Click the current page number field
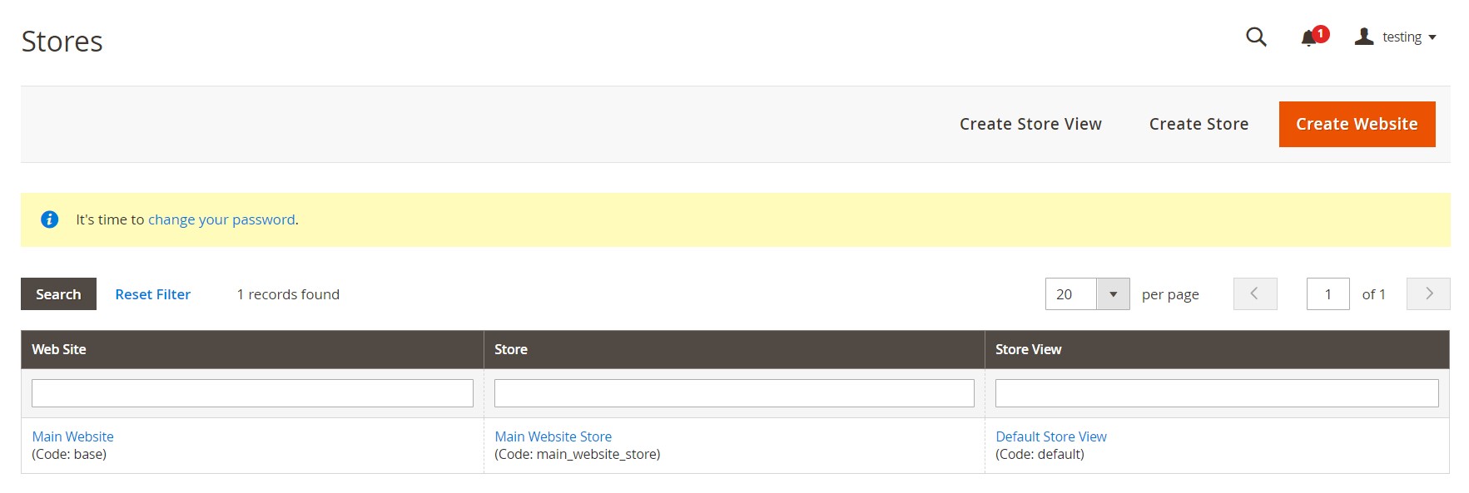The height and width of the screenshot is (493, 1469). [x=1328, y=294]
